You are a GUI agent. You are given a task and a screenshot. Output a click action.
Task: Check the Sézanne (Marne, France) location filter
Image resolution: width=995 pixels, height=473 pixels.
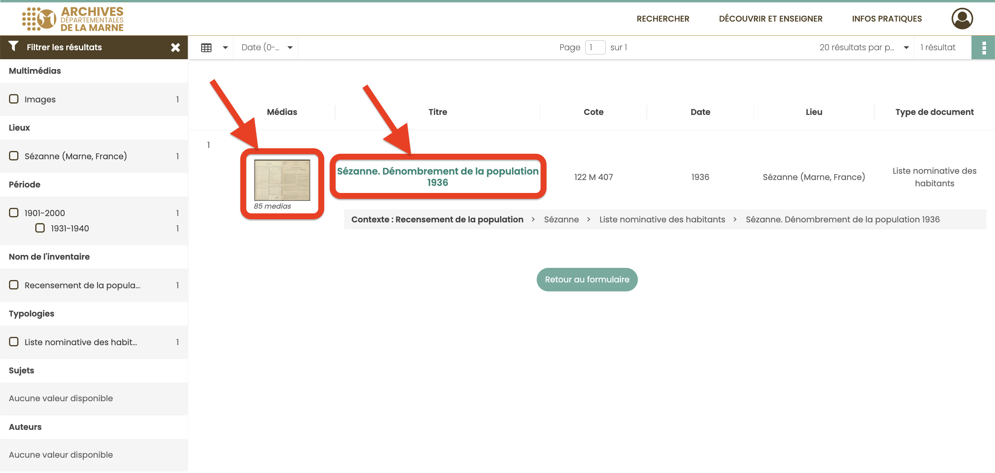(x=14, y=156)
